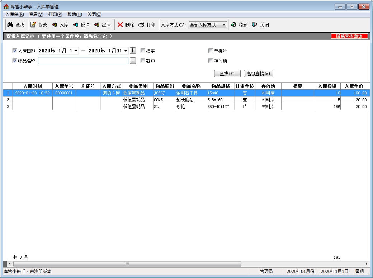Click the 物品名称 text input field
The height and width of the screenshot is (278, 373).
[x=83, y=61]
